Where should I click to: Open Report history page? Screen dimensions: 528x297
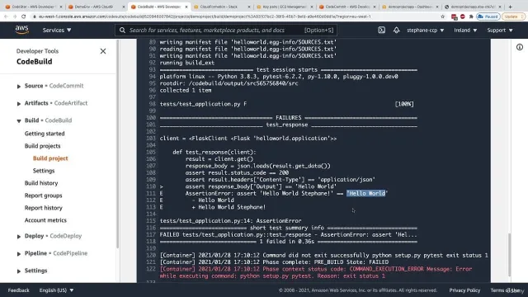(44, 208)
